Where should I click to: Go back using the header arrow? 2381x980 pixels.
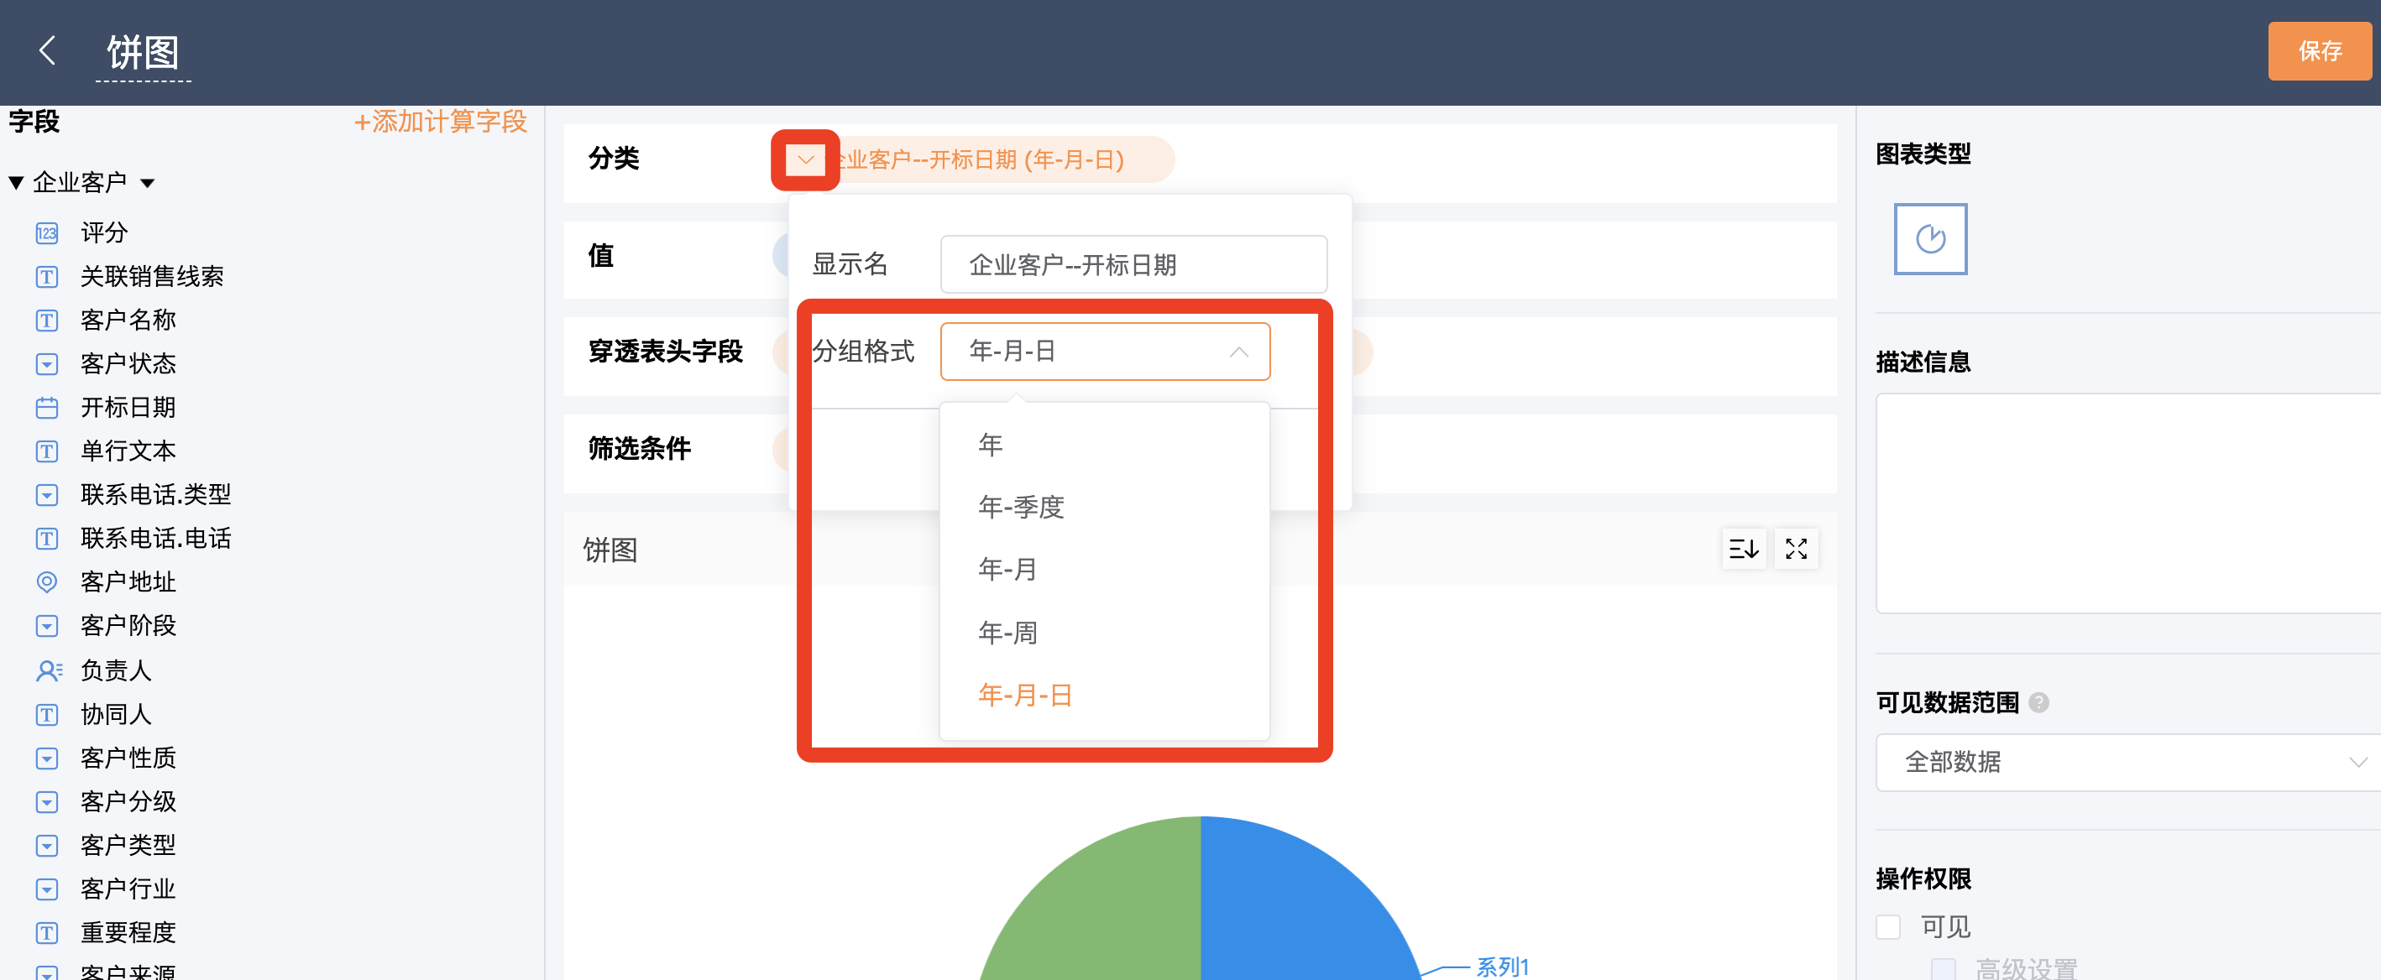click(47, 51)
